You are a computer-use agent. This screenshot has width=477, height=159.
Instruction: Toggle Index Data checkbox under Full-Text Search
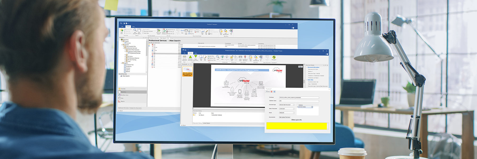(x=143, y=33)
